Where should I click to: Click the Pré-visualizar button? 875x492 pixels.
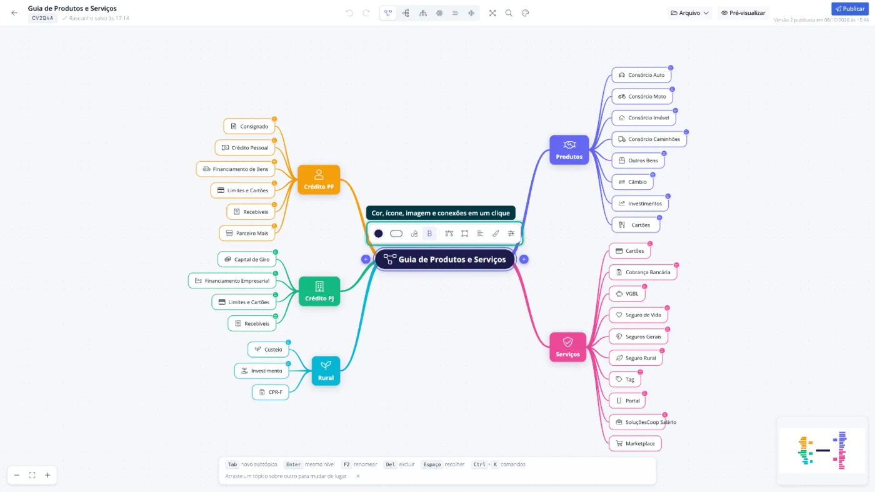(x=743, y=12)
